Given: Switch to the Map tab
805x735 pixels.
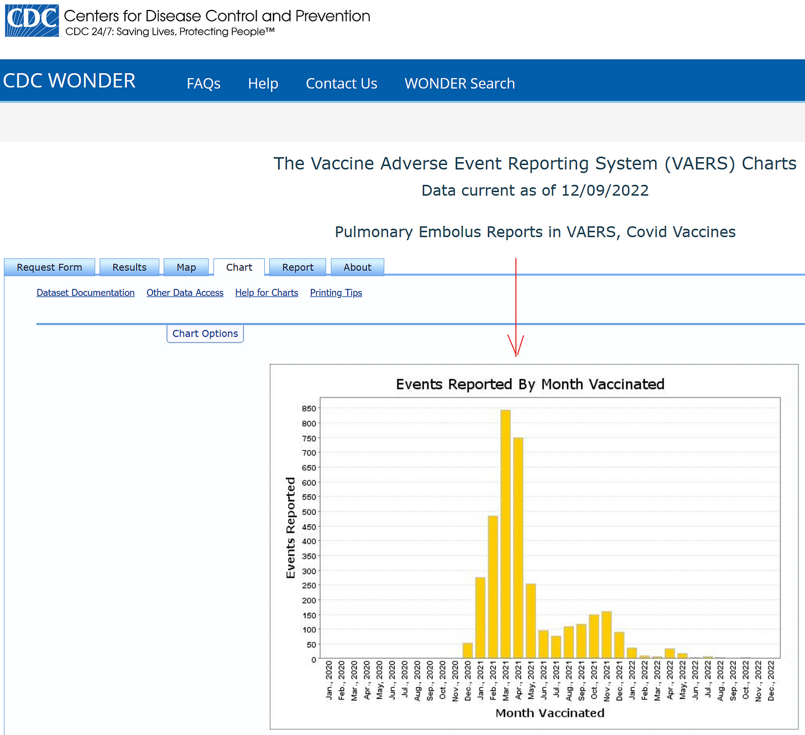Looking at the screenshot, I should click(186, 267).
